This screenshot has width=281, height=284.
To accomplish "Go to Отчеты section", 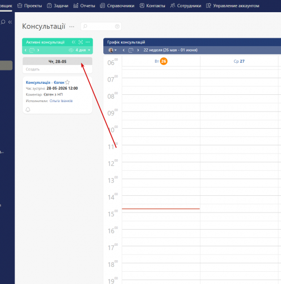I will pos(84,6).
